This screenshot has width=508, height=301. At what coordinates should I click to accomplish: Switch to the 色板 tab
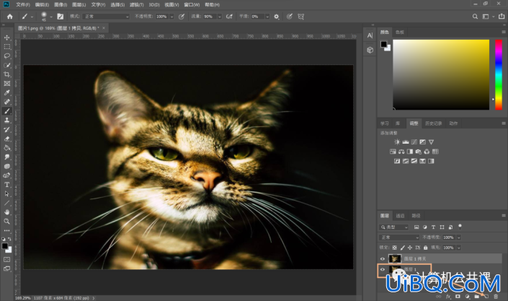click(x=400, y=32)
